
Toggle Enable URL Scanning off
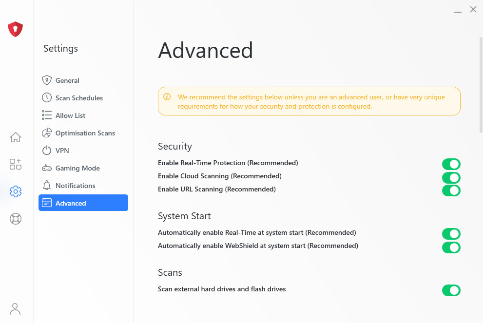click(x=451, y=190)
